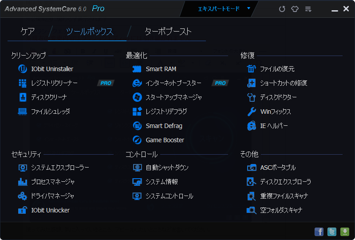
Task: Open the skin shirt icon in title bar
Action: pyautogui.click(x=295, y=9)
